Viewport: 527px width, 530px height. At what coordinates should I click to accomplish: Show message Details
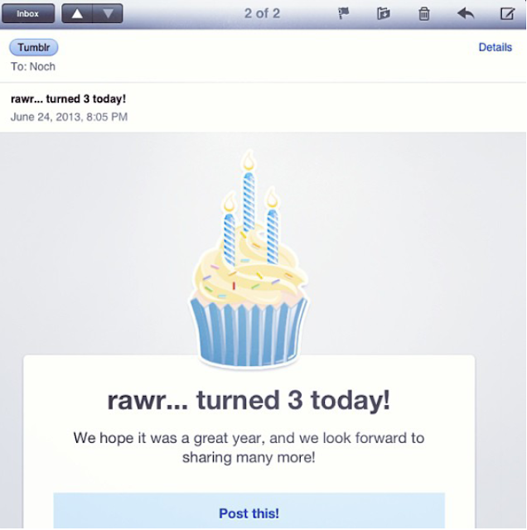(x=495, y=48)
